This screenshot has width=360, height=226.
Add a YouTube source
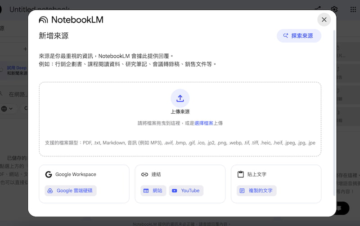[x=186, y=191]
